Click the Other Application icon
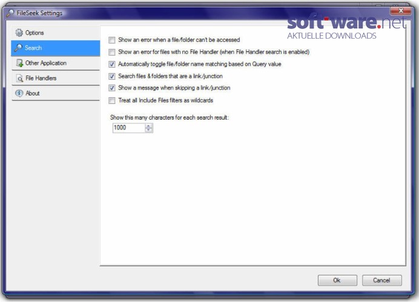The image size is (419, 302). (x=19, y=63)
